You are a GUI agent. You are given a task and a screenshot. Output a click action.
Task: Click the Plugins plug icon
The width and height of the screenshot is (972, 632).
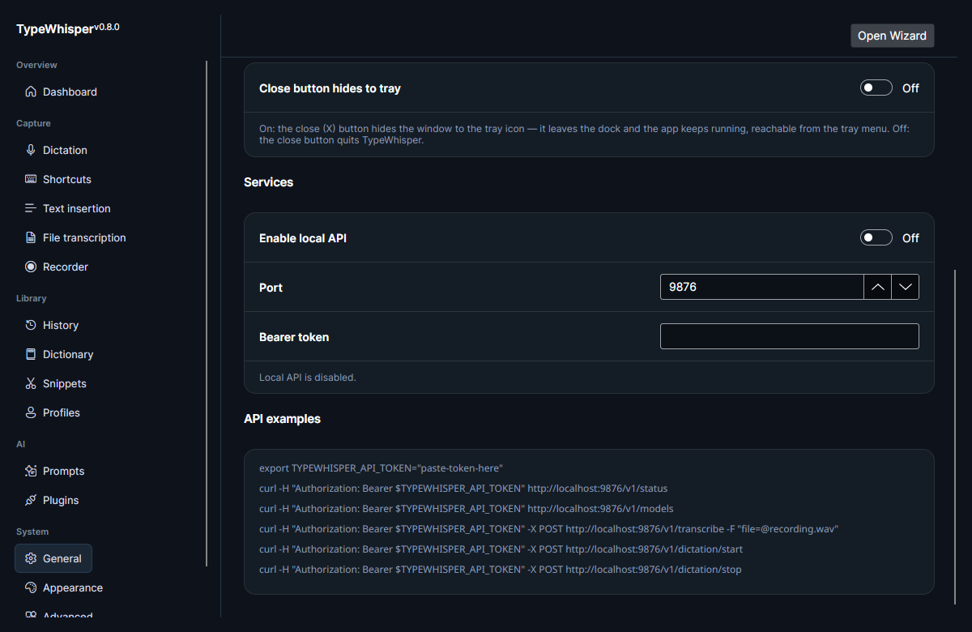[31, 500]
